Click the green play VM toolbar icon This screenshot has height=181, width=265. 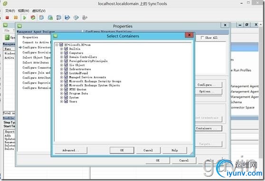25,18
